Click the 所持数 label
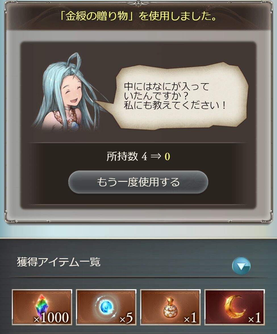 pos(122,156)
